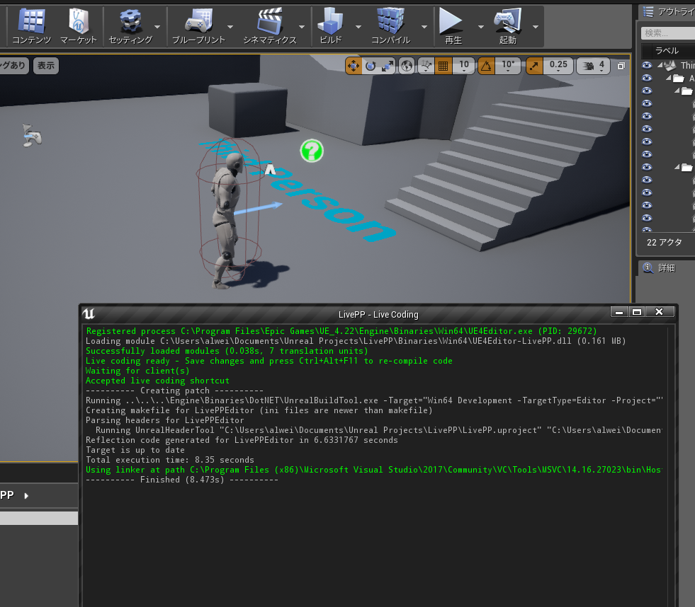Select the rotate mode tool
Image resolution: width=695 pixels, height=607 pixels.
[x=370, y=66]
